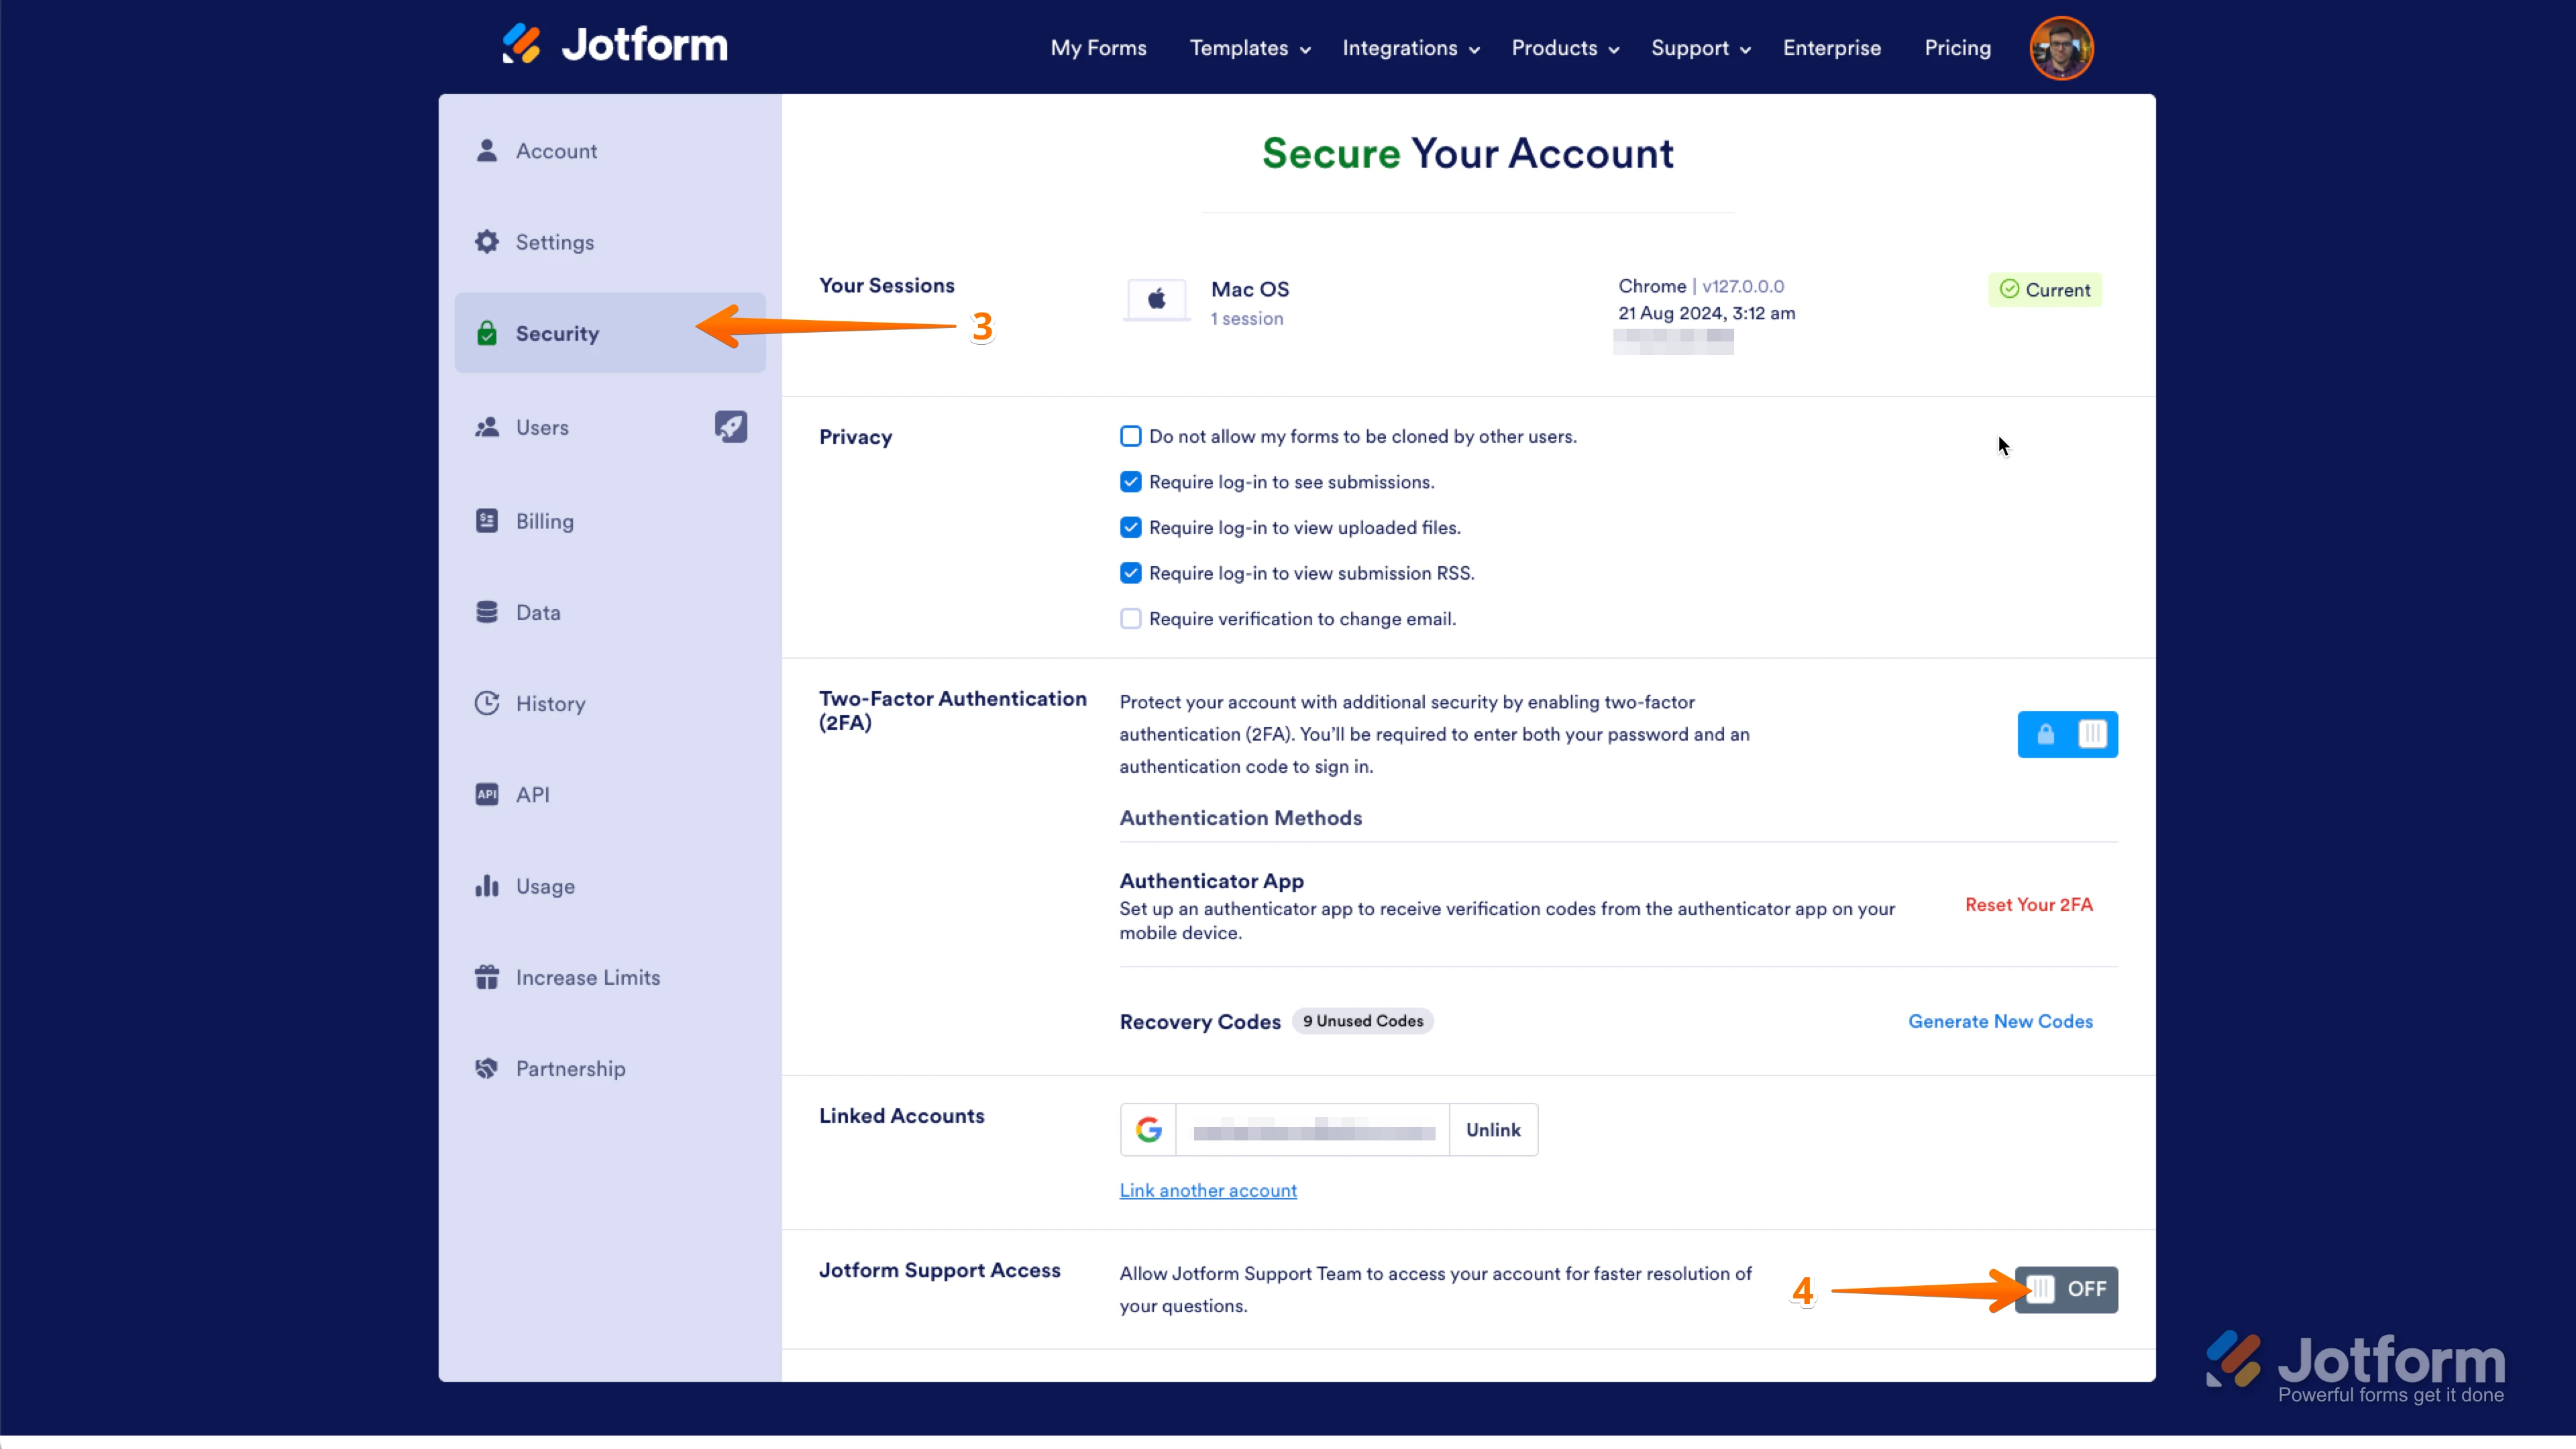Check 'Require verification to change email'
This screenshot has width=2576, height=1449.
click(1130, 618)
